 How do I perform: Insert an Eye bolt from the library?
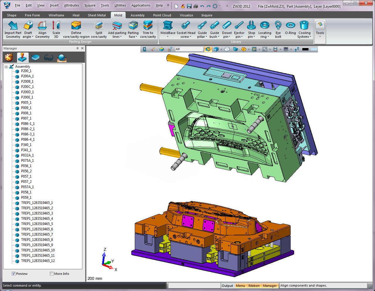click(x=278, y=26)
